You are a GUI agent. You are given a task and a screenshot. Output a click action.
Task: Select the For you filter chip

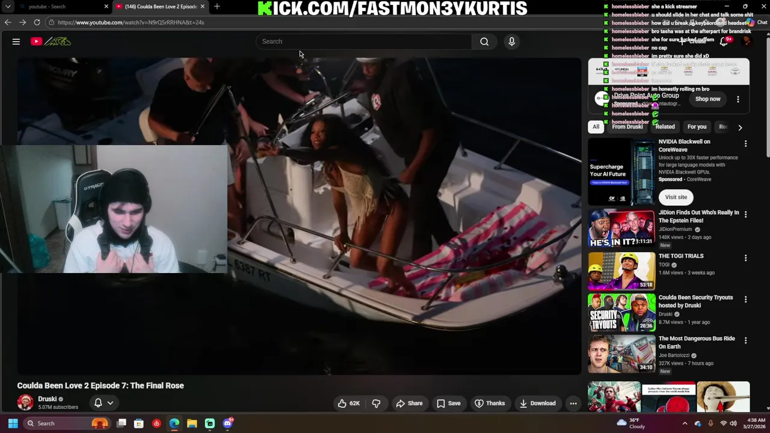tap(697, 127)
